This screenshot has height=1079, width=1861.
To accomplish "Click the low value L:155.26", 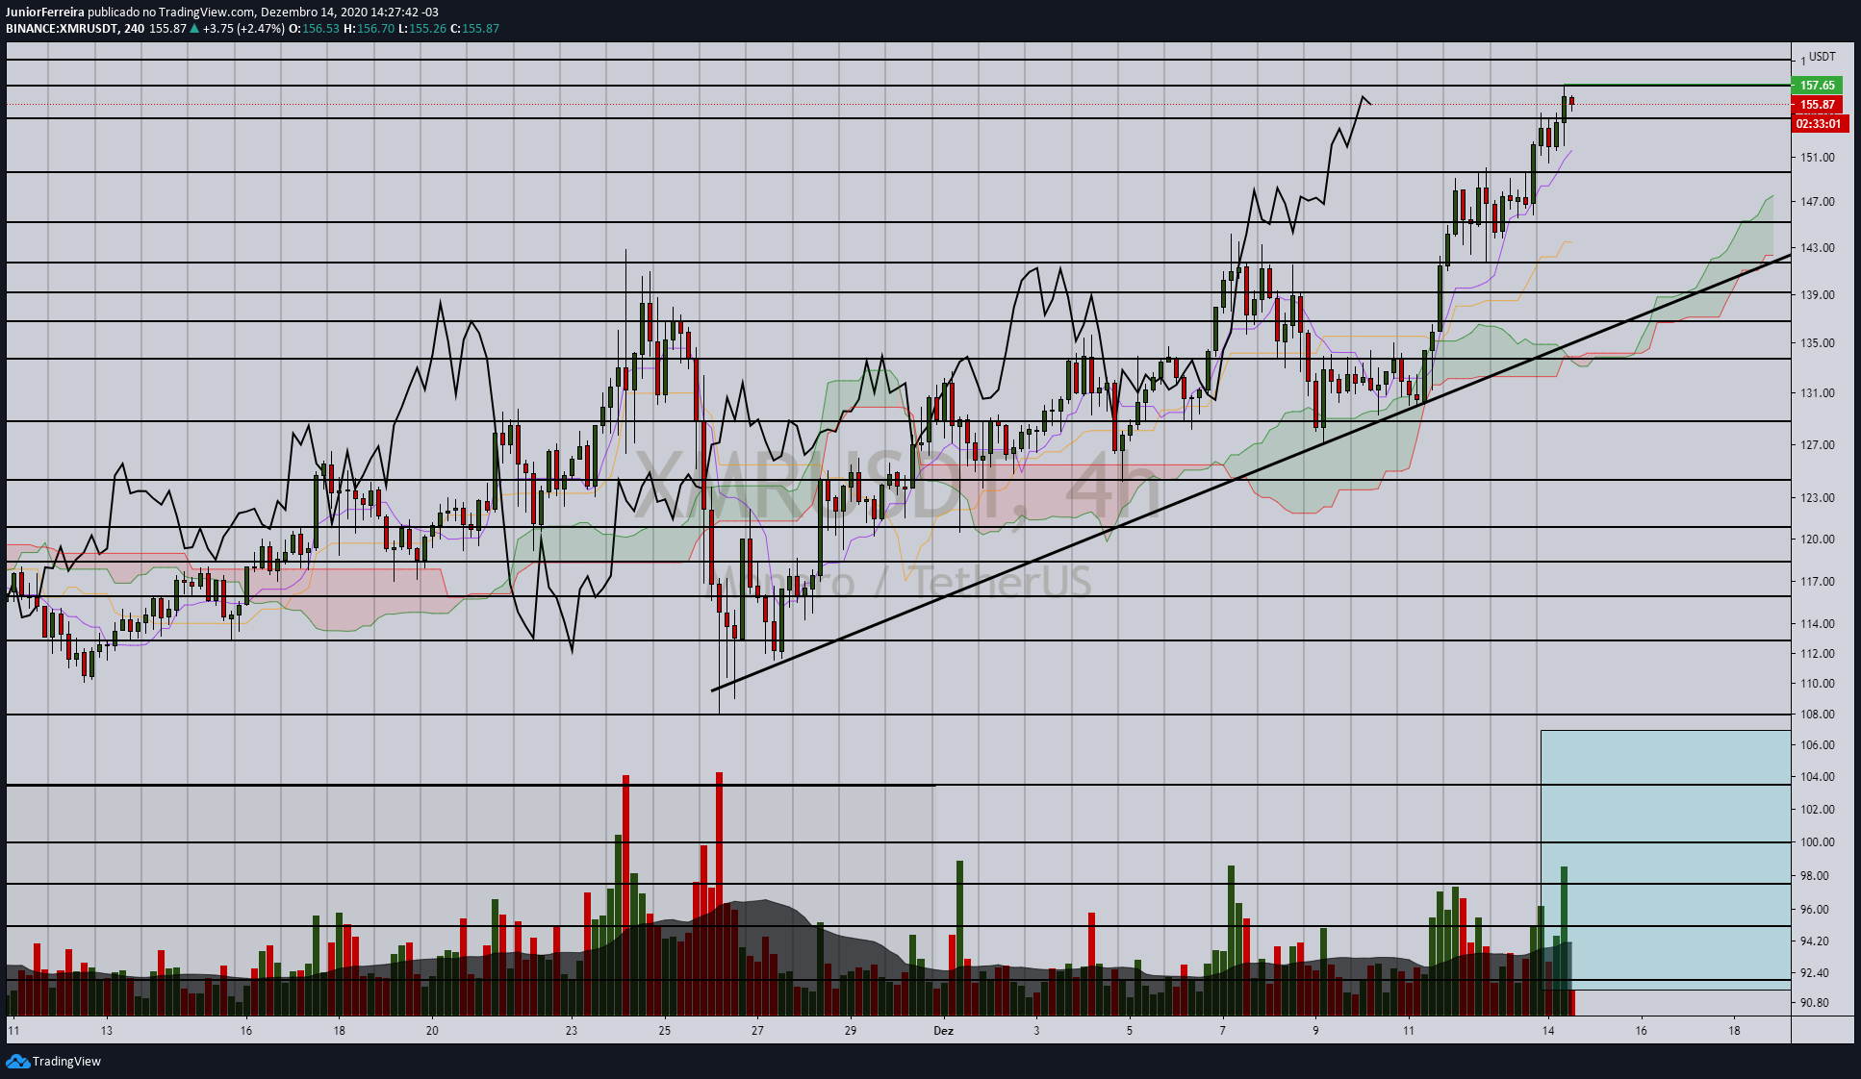I will pyautogui.click(x=421, y=29).
